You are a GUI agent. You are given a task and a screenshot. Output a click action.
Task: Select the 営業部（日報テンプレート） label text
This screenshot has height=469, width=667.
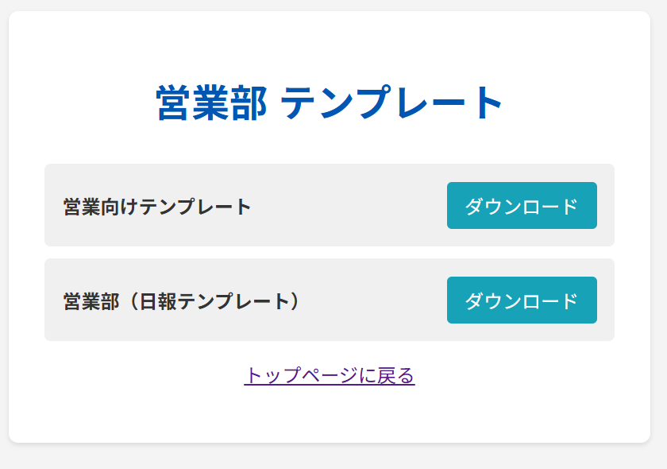(182, 301)
